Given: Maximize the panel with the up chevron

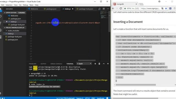Looking at the screenshot, I should [x=104, y=64].
